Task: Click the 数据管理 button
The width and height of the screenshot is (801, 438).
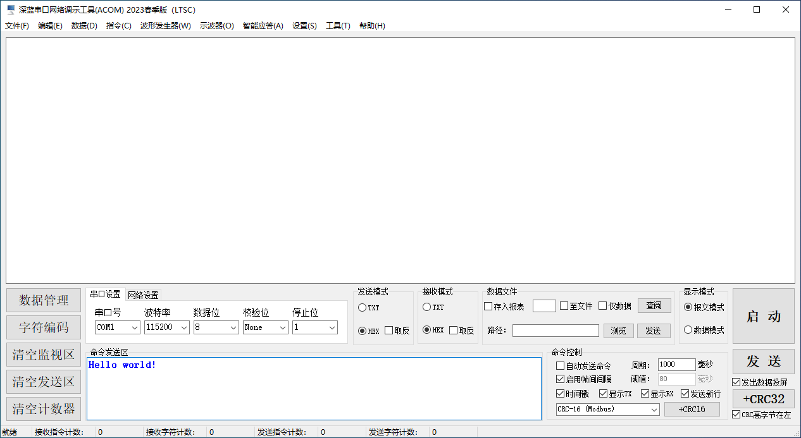Action: coord(44,300)
